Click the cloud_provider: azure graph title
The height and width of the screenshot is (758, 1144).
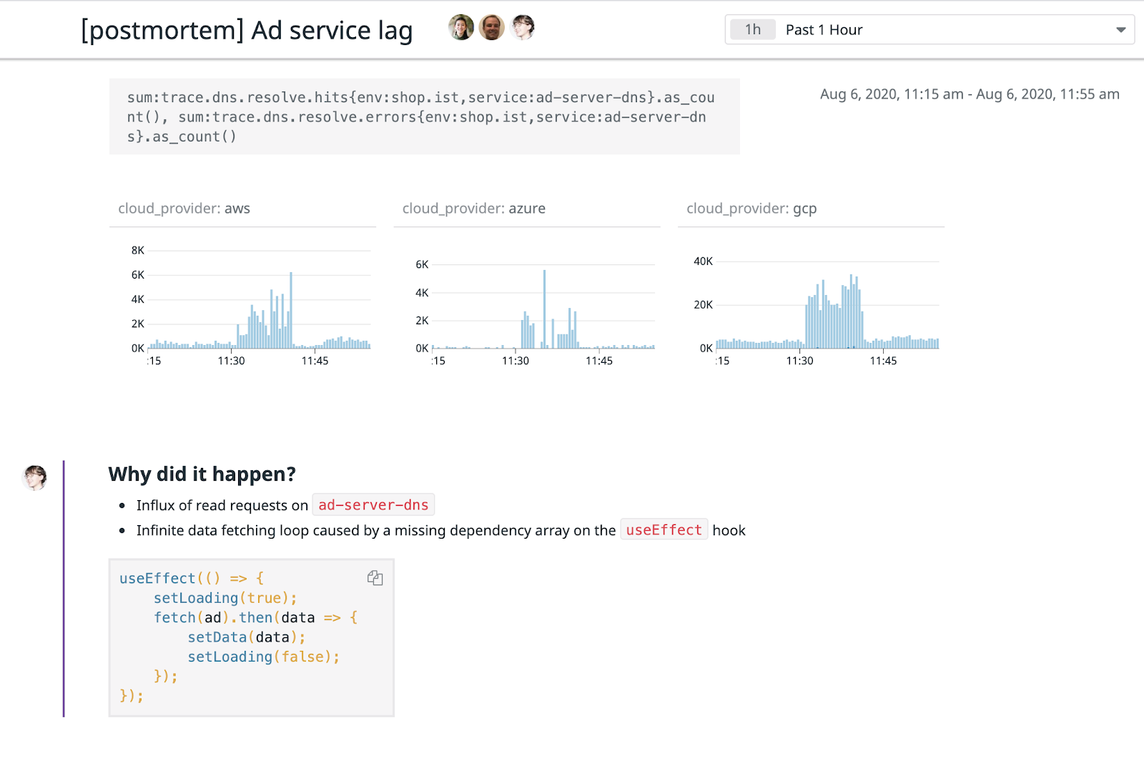473,209
